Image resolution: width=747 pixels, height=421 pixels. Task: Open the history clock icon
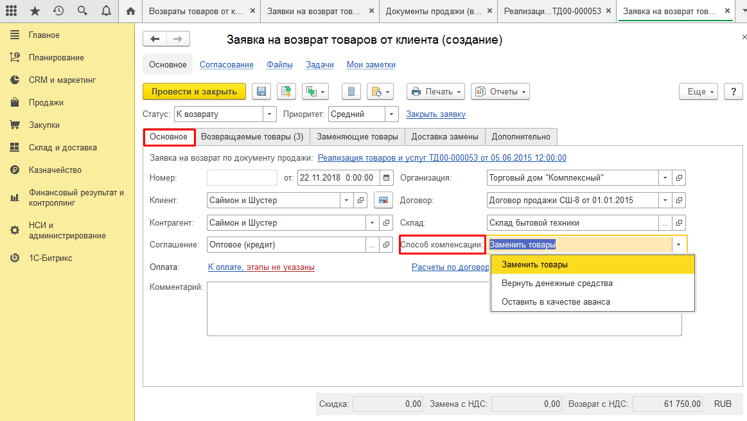click(58, 11)
